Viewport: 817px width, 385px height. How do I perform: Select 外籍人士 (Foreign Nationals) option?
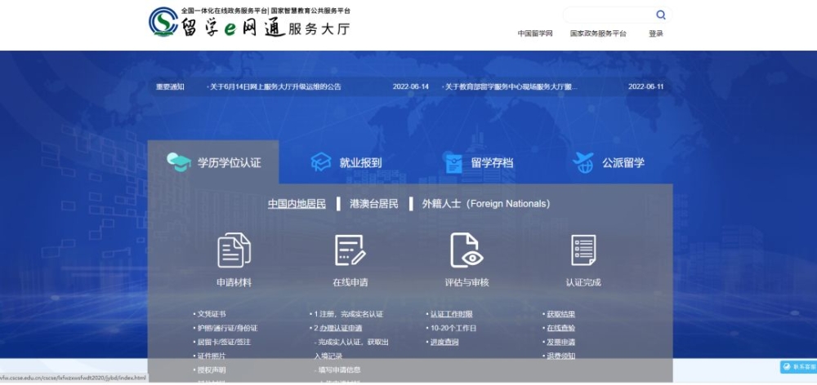click(485, 204)
